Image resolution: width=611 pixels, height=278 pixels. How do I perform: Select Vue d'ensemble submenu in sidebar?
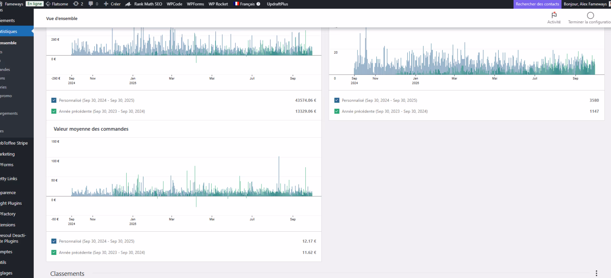pyautogui.click(x=8, y=43)
